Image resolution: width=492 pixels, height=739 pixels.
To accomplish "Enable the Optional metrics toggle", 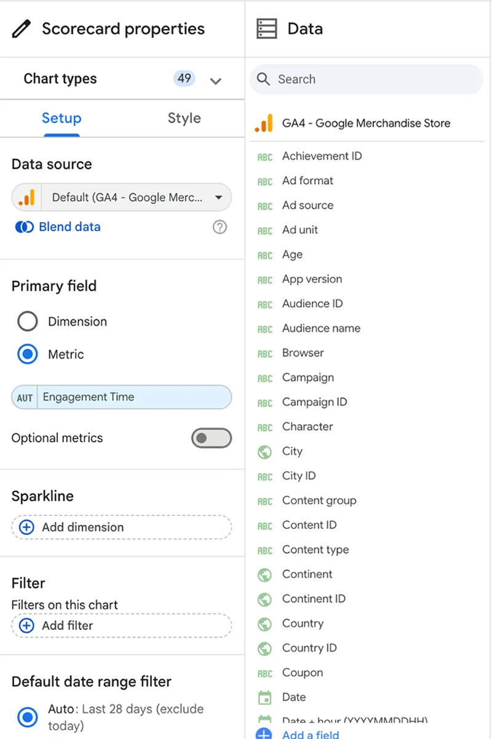I will coord(212,438).
